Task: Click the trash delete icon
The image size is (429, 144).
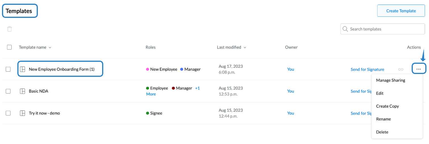Action: (x=10, y=29)
